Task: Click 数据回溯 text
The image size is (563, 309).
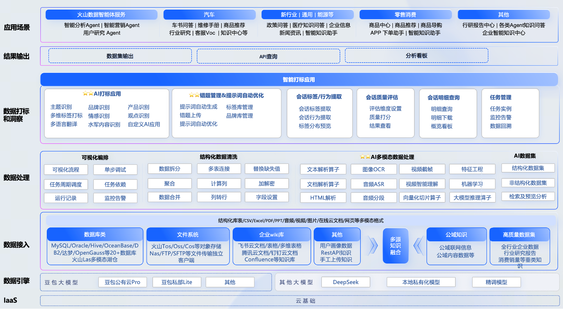Action: coord(501,126)
